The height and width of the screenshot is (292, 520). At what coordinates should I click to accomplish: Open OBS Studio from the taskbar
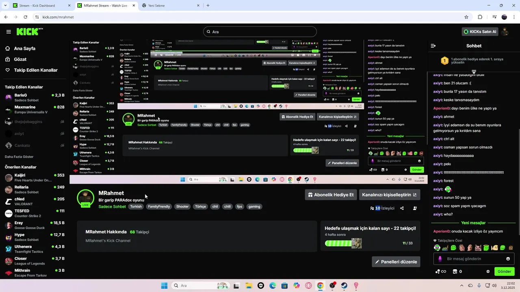pos(332,286)
